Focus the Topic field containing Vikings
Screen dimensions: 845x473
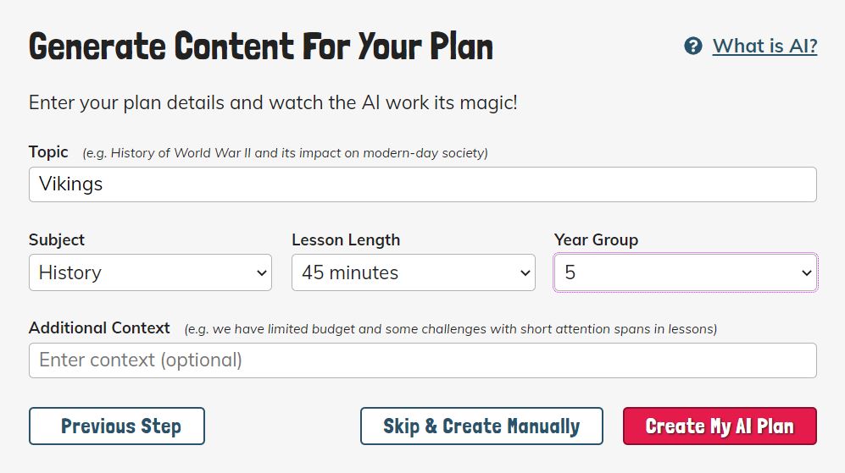422,184
